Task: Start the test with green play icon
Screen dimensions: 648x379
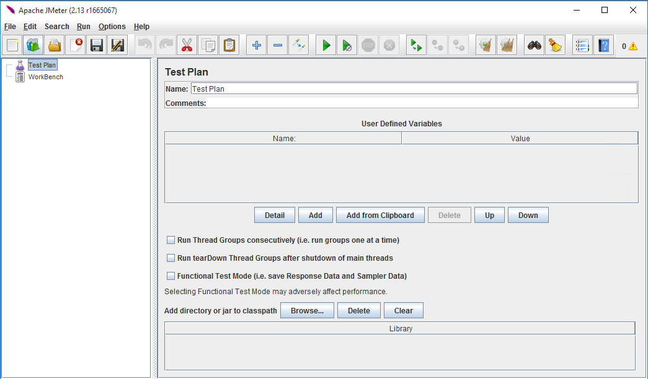Action: [326, 45]
